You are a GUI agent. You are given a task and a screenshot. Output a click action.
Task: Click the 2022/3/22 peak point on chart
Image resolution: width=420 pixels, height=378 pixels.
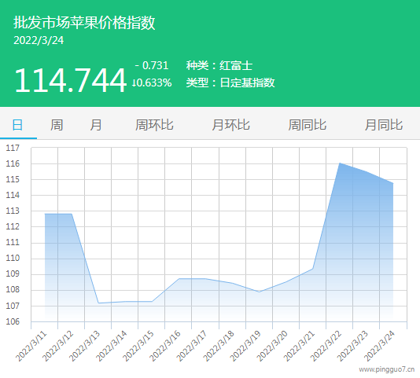340,163
